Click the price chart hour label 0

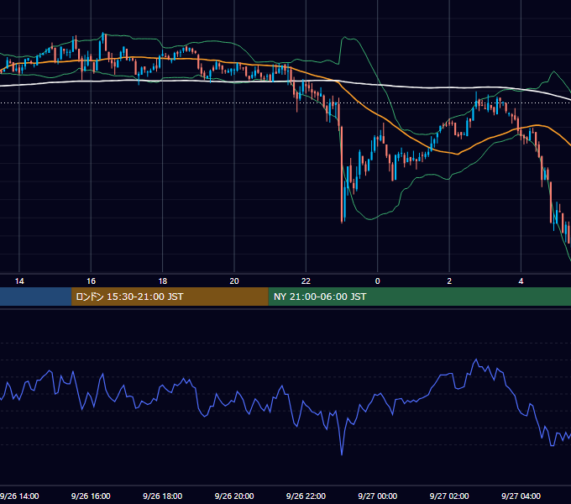(x=378, y=281)
